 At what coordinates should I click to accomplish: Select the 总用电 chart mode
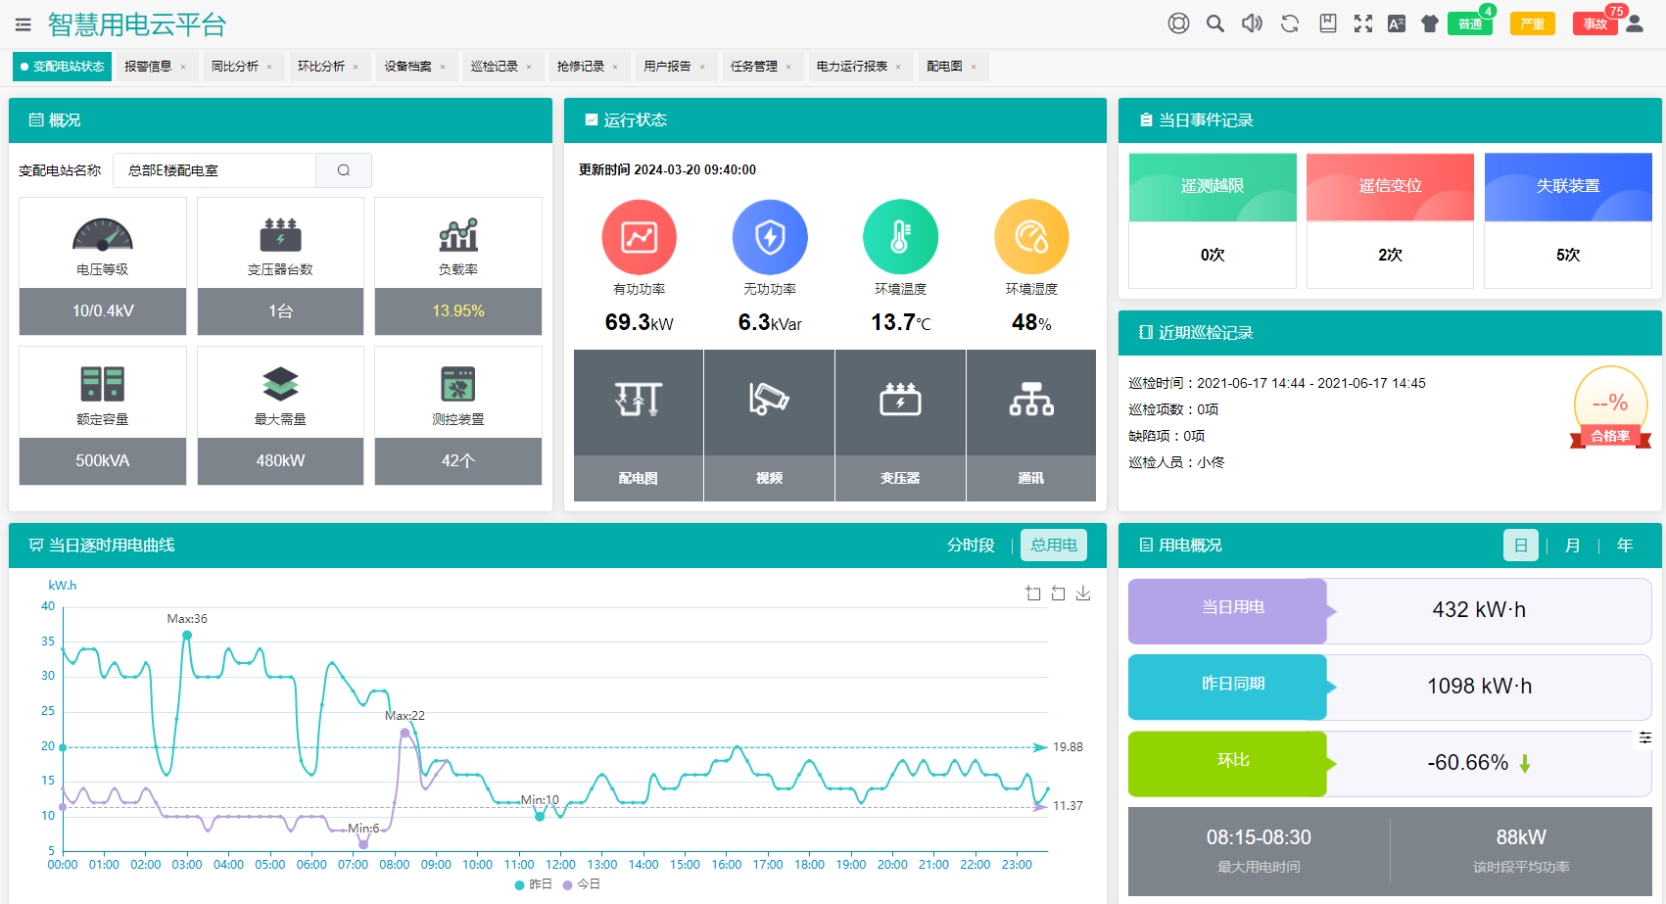[1054, 546]
